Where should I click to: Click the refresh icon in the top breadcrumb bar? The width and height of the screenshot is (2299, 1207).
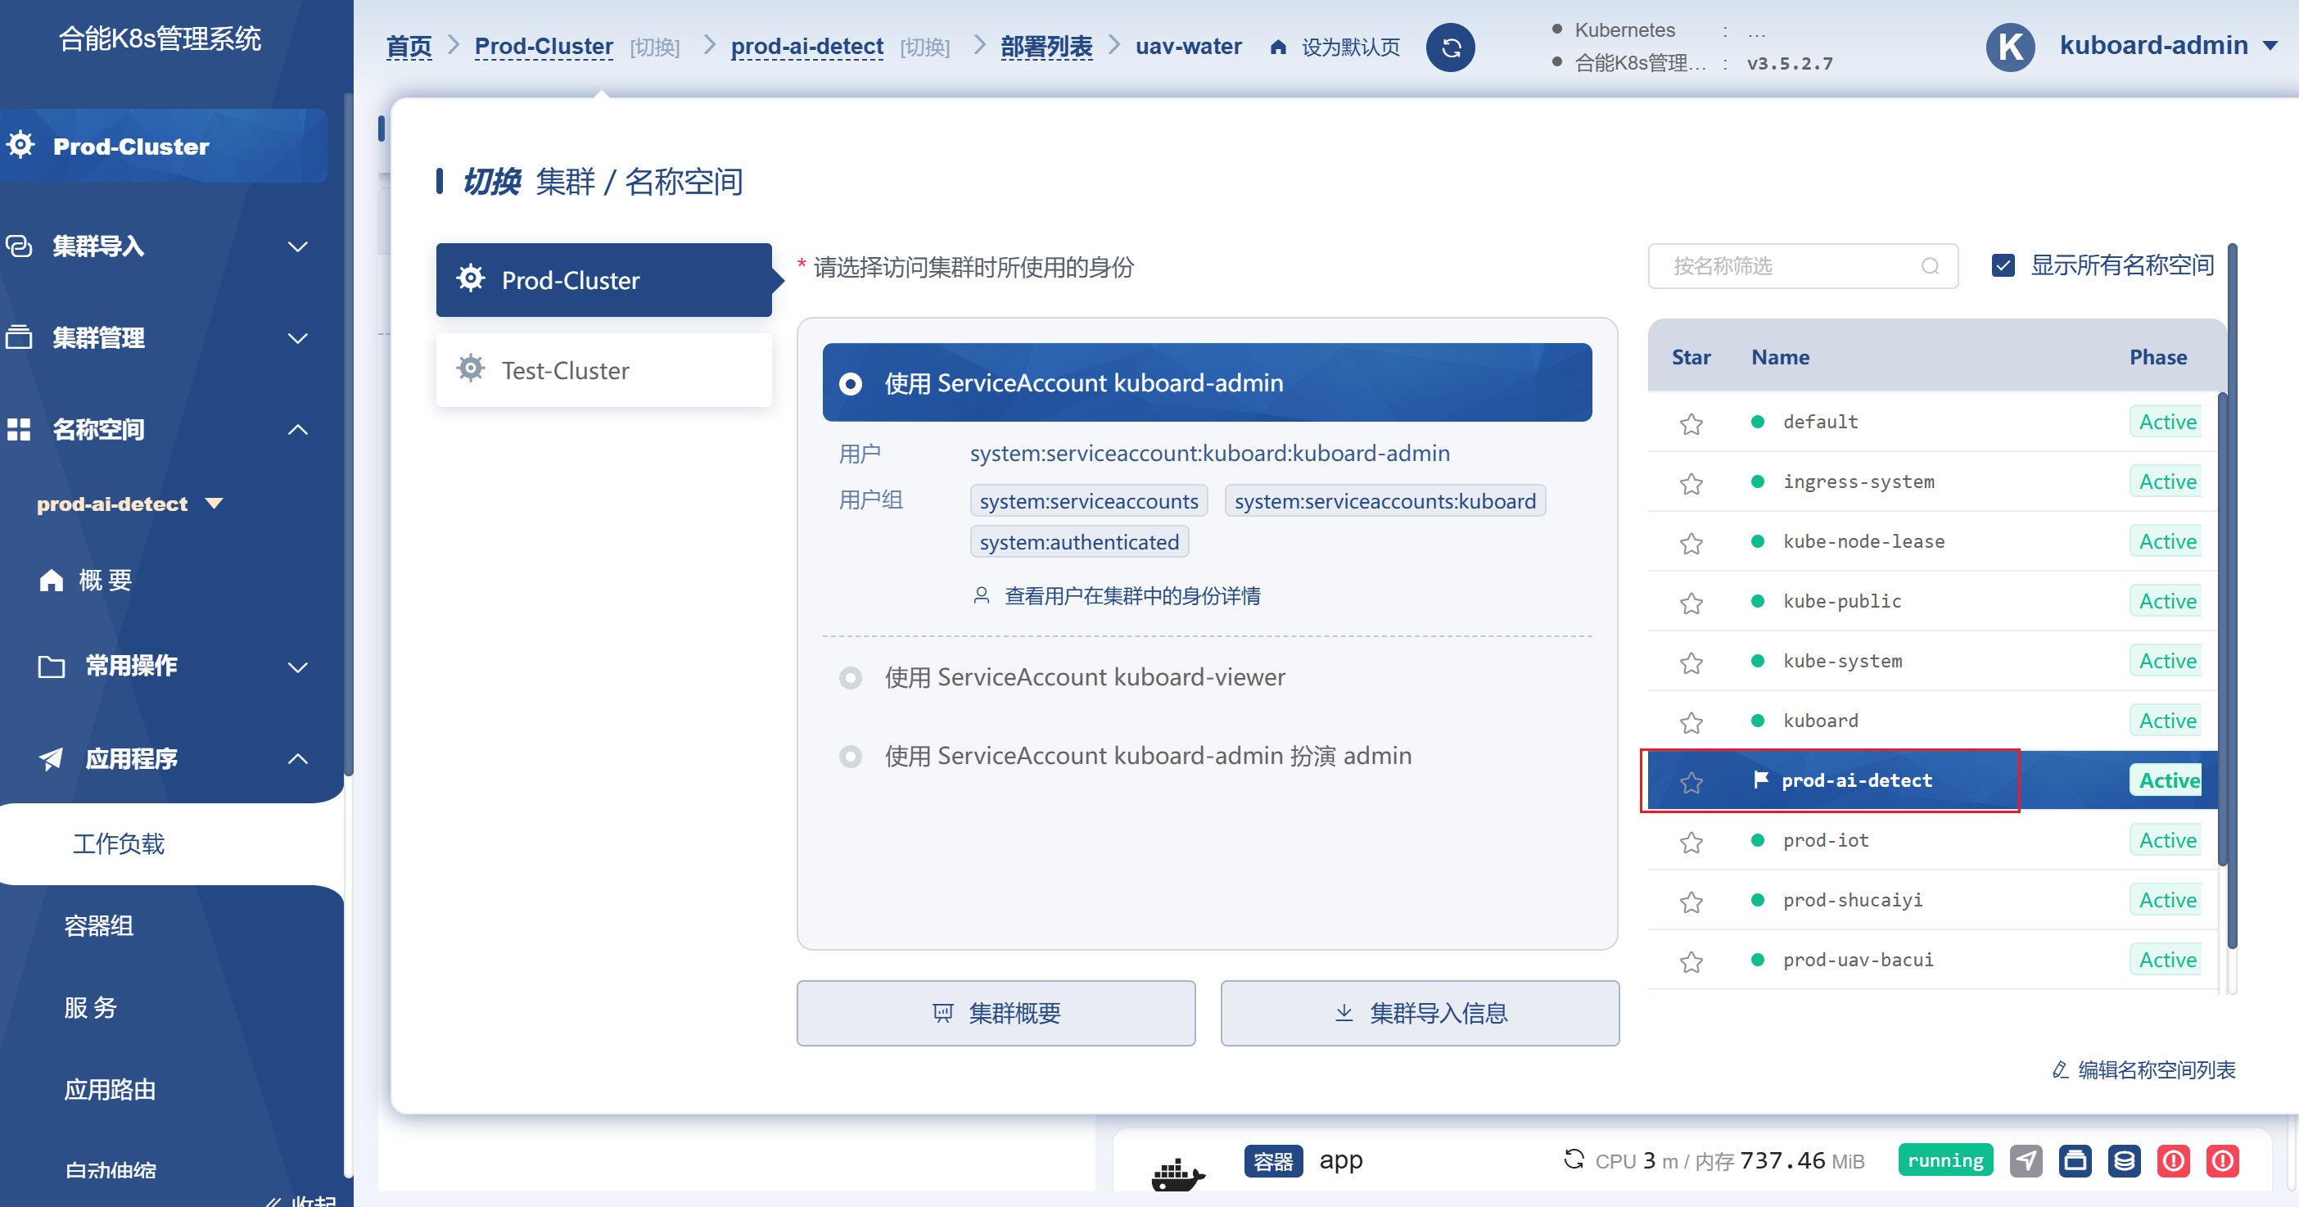1450,47
